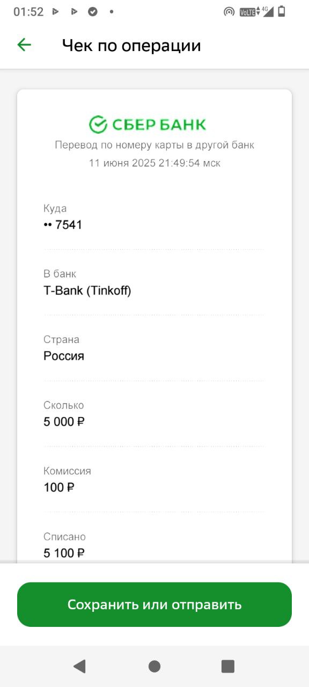309x687 pixels.
Task: Tap first play notification icon
Action: click(56, 11)
